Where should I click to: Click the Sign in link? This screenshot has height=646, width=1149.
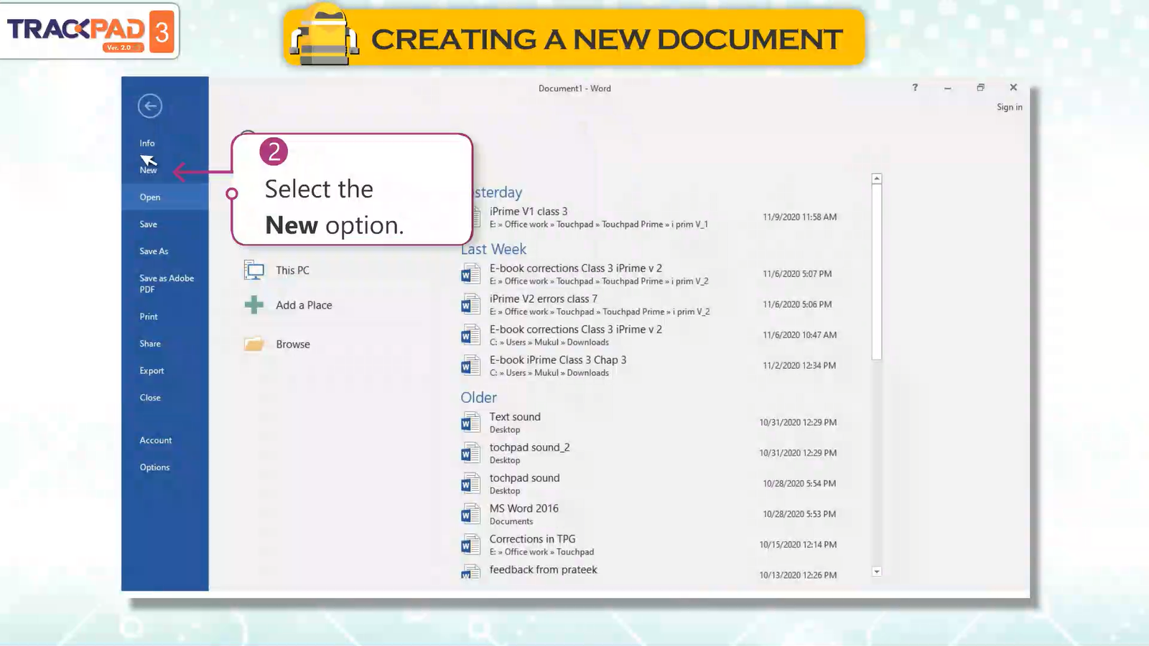point(1009,108)
